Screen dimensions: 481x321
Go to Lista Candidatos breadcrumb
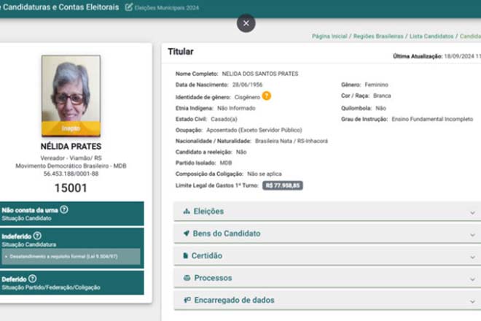431,36
